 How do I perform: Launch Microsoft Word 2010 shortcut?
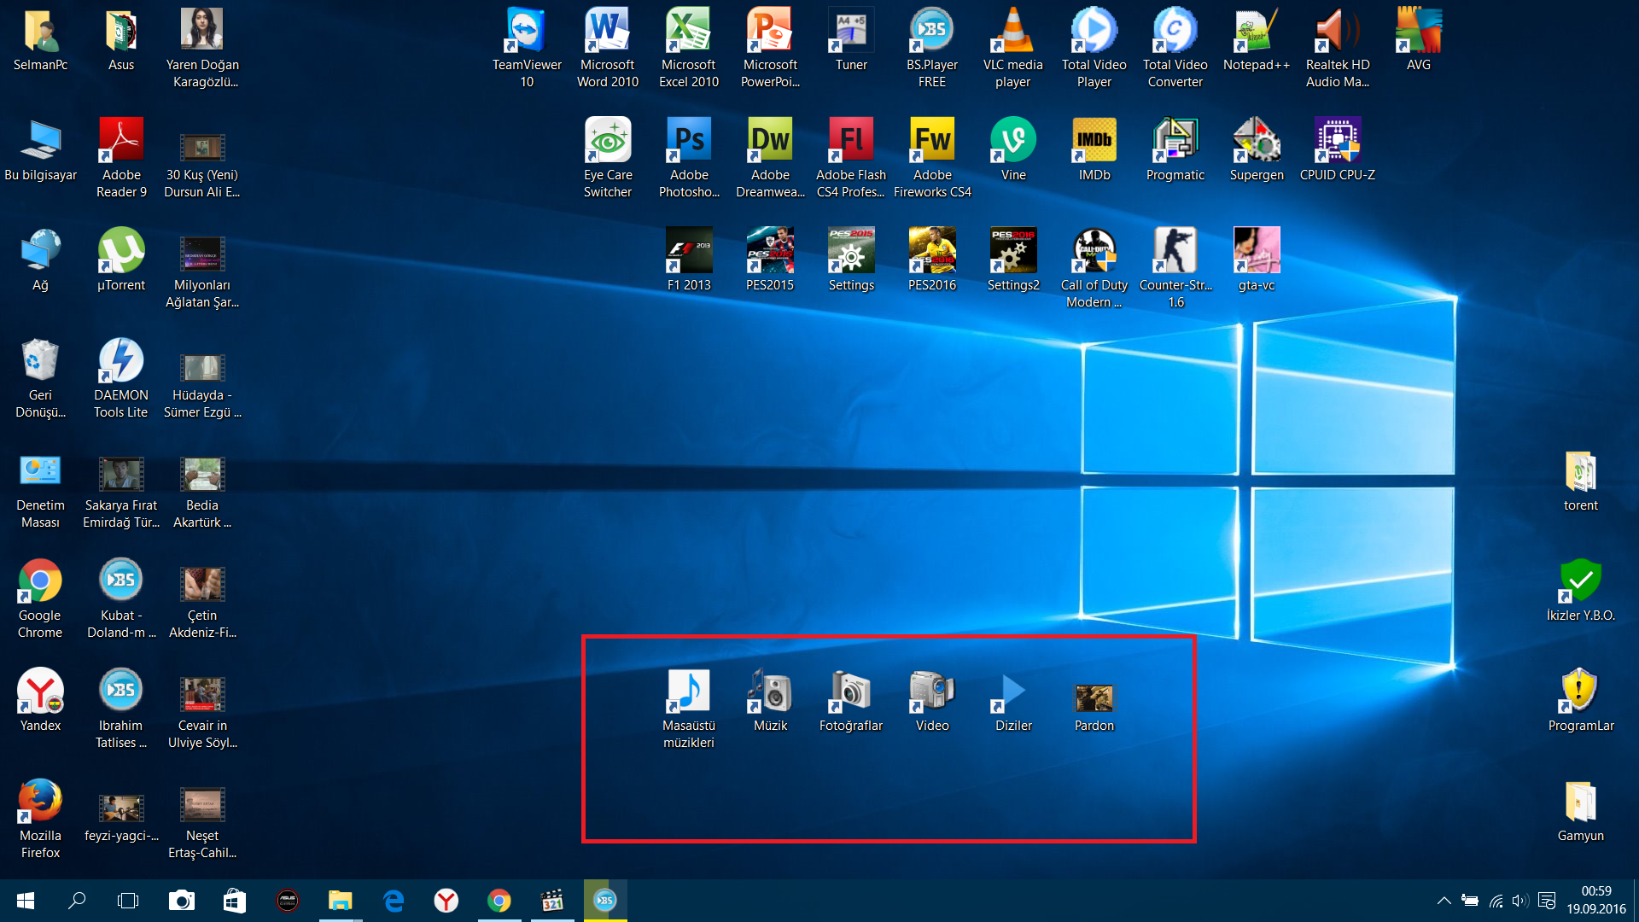pyautogui.click(x=608, y=48)
